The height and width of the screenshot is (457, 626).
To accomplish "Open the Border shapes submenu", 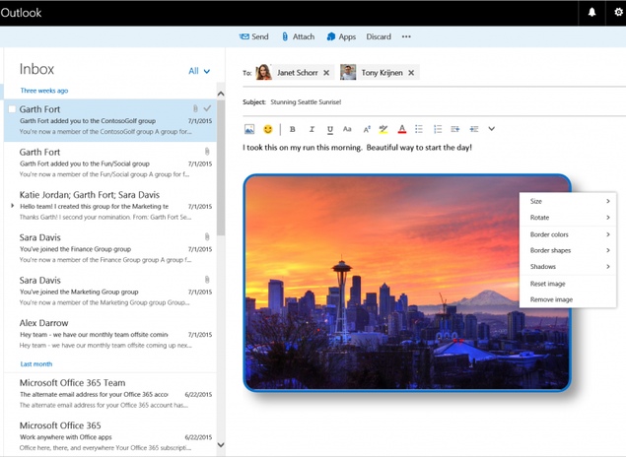I will click(568, 250).
